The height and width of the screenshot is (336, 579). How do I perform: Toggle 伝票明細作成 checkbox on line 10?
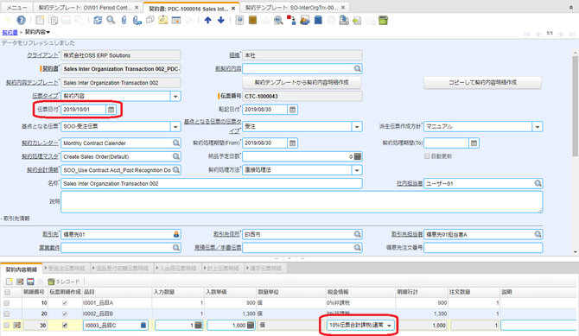[65, 303]
